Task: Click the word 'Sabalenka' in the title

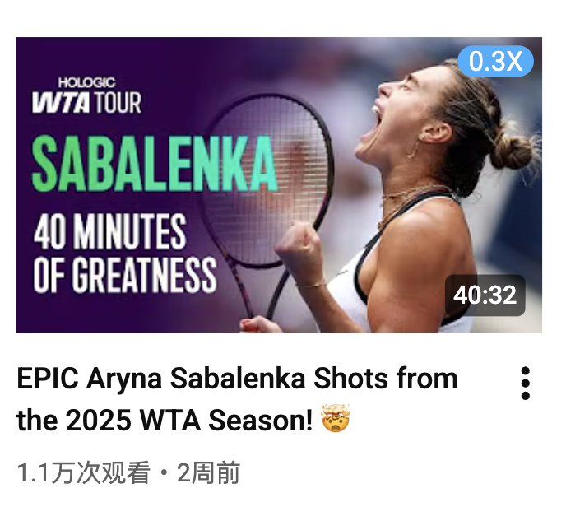Action: pyautogui.click(x=238, y=379)
